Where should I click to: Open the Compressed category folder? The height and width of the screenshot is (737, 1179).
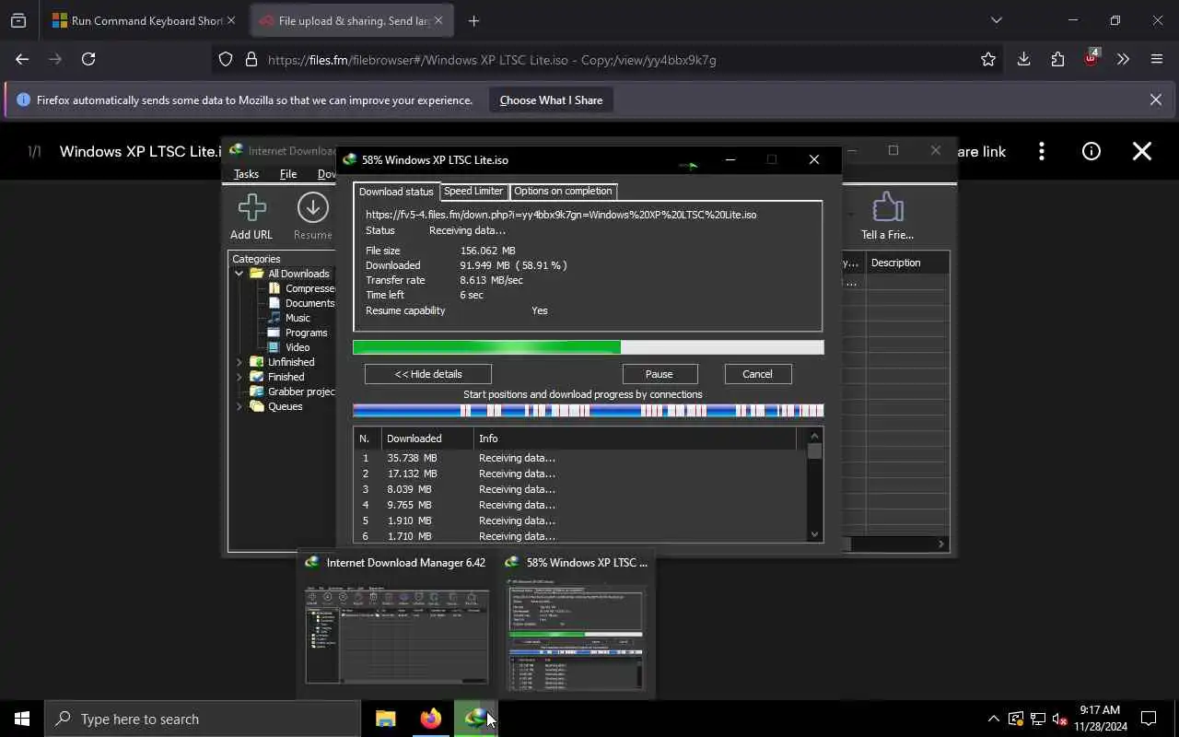point(301,288)
